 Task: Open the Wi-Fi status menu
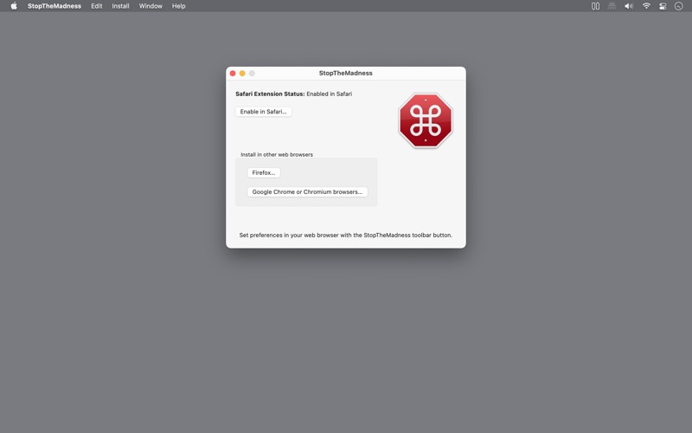646,6
